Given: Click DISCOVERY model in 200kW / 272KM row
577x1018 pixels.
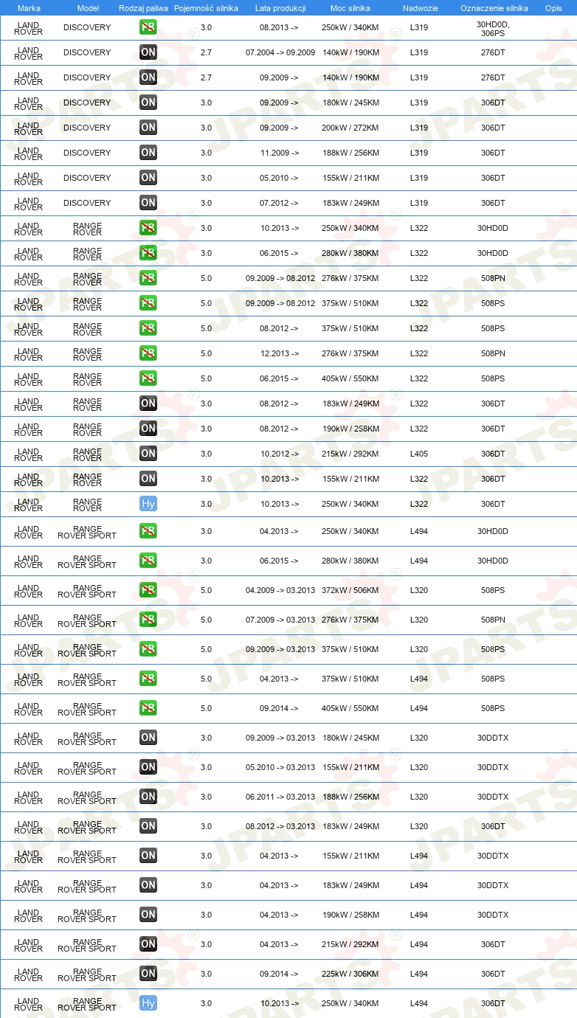Looking at the screenshot, I should 87,128.
